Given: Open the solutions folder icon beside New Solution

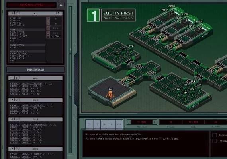Looking at the screenshot, I should [x=61, y=5].
